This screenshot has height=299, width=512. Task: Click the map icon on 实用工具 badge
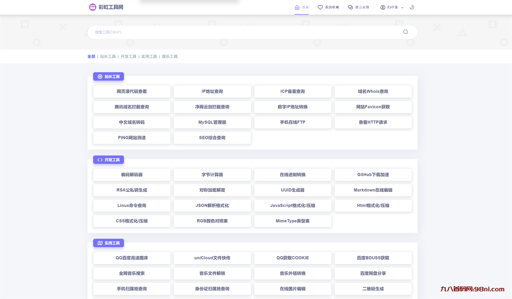pos(100,243)
